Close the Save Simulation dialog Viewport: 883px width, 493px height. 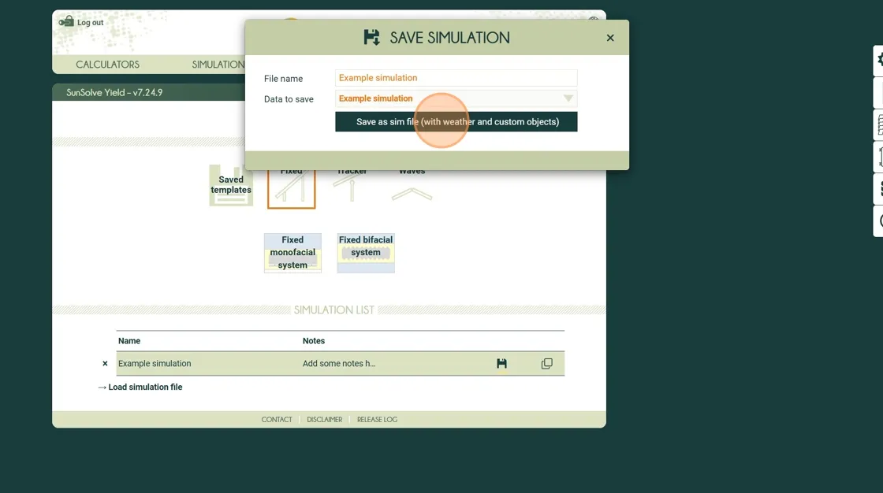click(x=609, y=38)
